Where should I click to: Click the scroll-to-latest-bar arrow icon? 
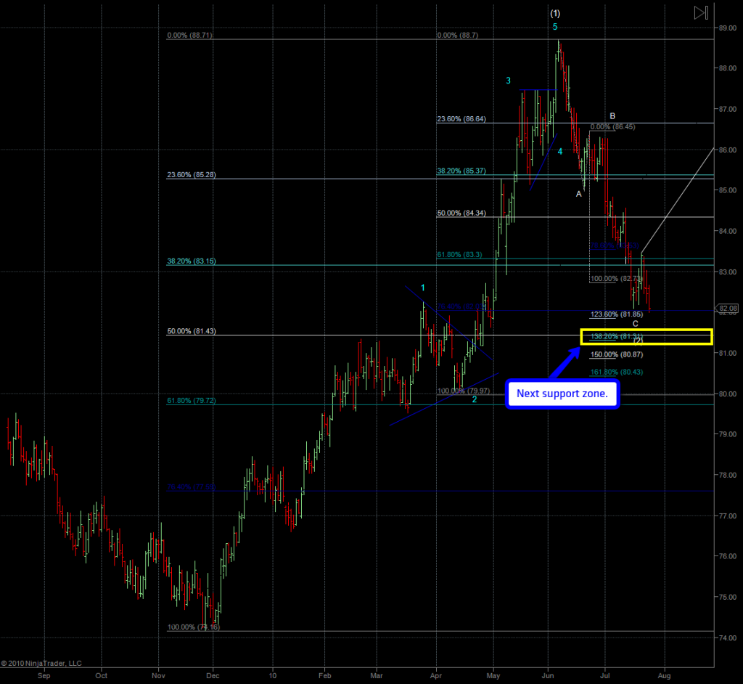[701, 13]
